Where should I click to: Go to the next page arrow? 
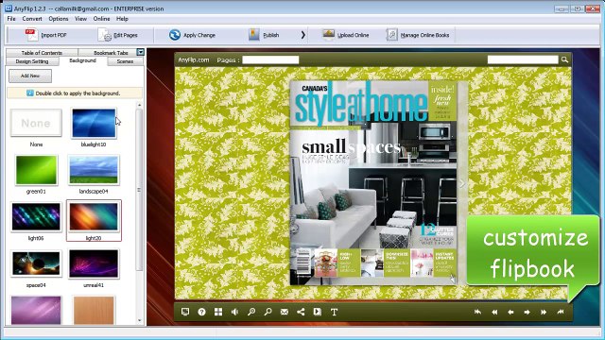tap(527, 312)
